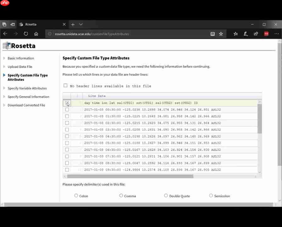Select the Colon delimiter option
282x227 pixels.
pyautogui.click(x=76, y=195)
